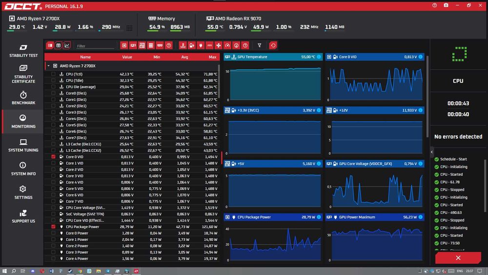Sort by the Min column header
Screen dimensions: 488x275
point(157,57)
